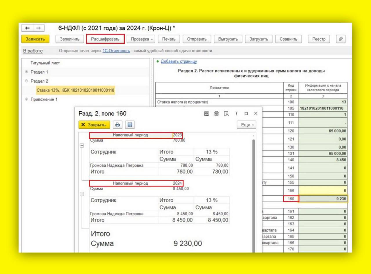This screenshot has height=274, width=371.
Task: Click the back navigation arrow
Action: point(27,28)
